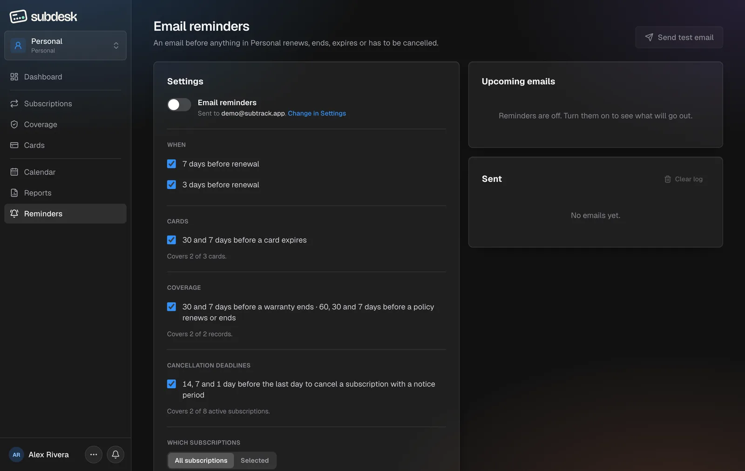Viewport: 745px width, 471px height.
Task: Open the Personal workspace switcher
Action: pos(65,46)
